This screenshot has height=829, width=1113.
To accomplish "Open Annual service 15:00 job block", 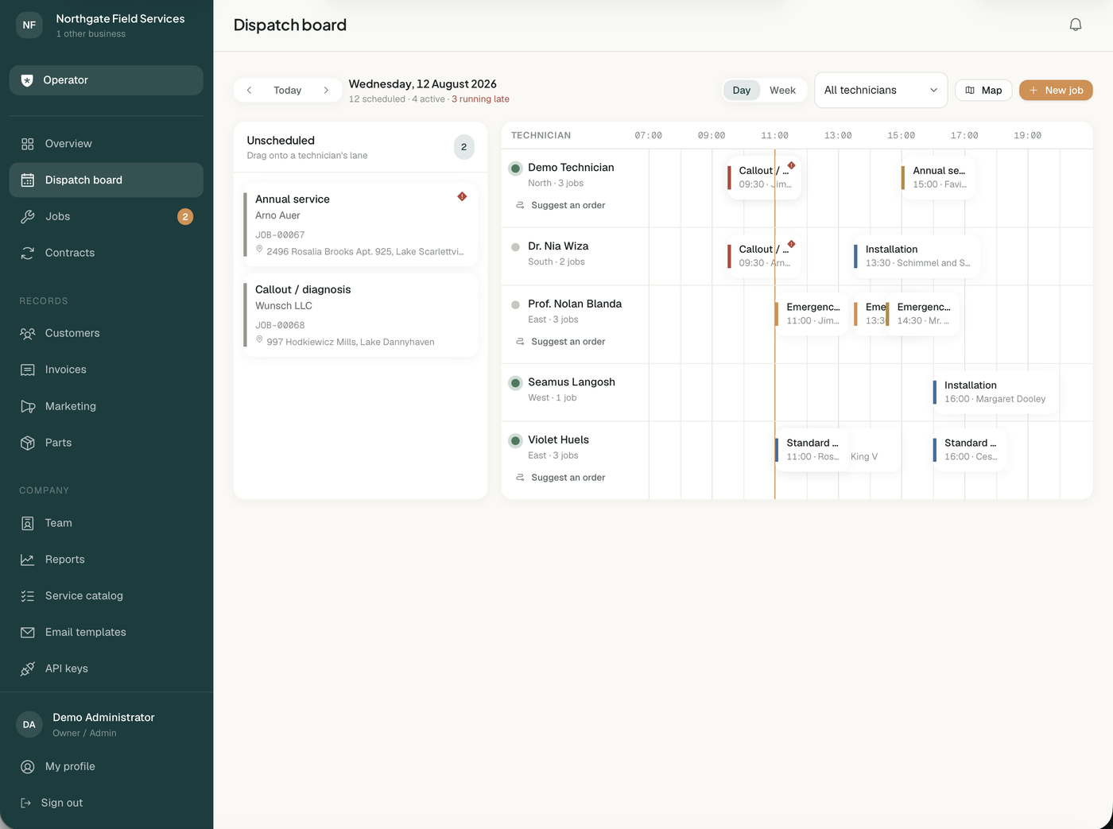I will (x=937, y=177).
